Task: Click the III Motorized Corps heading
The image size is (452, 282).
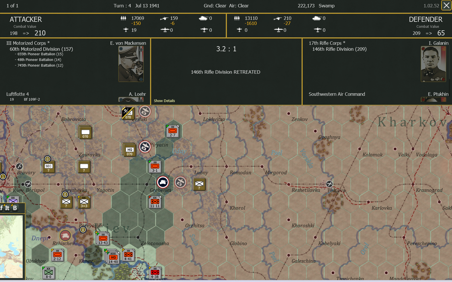Action: [28, 43]
